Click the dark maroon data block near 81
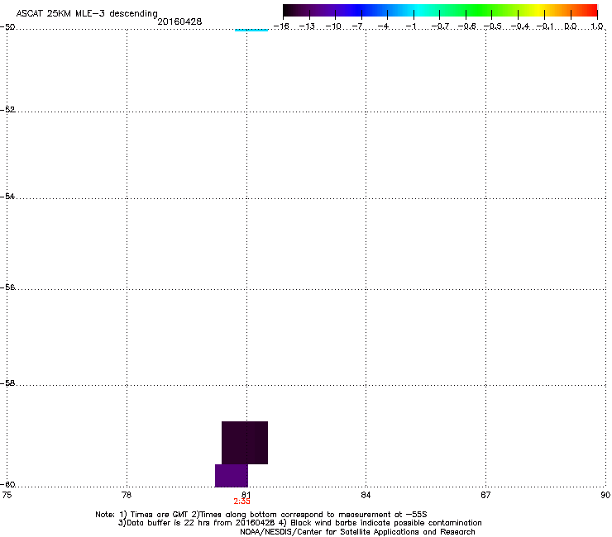 pos(245,443)
